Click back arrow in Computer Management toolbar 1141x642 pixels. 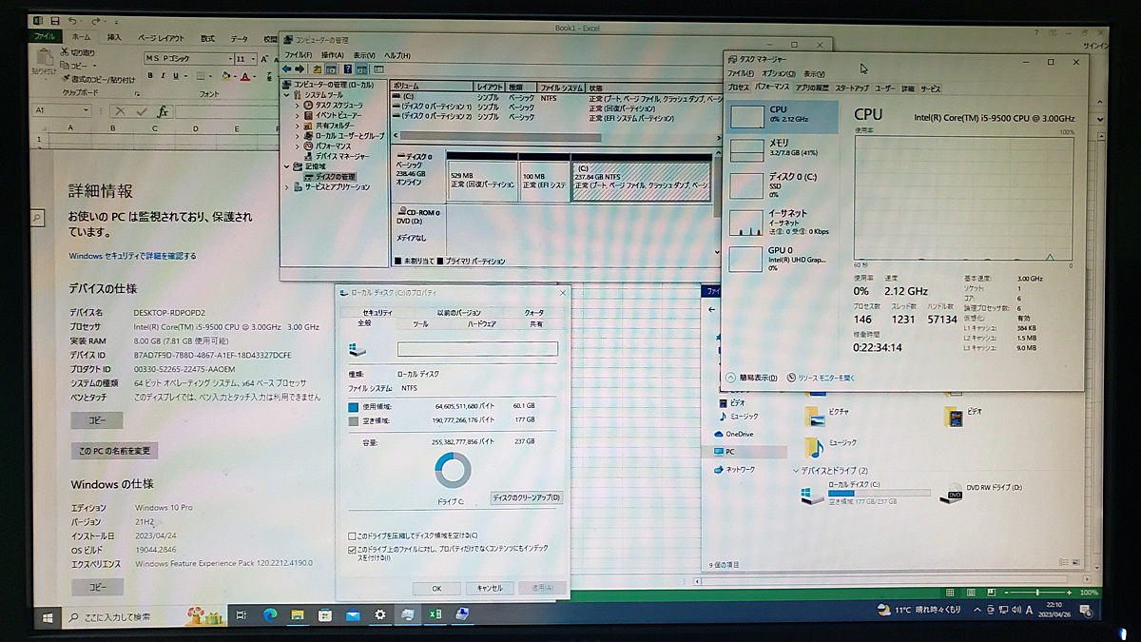pos(286,68)
